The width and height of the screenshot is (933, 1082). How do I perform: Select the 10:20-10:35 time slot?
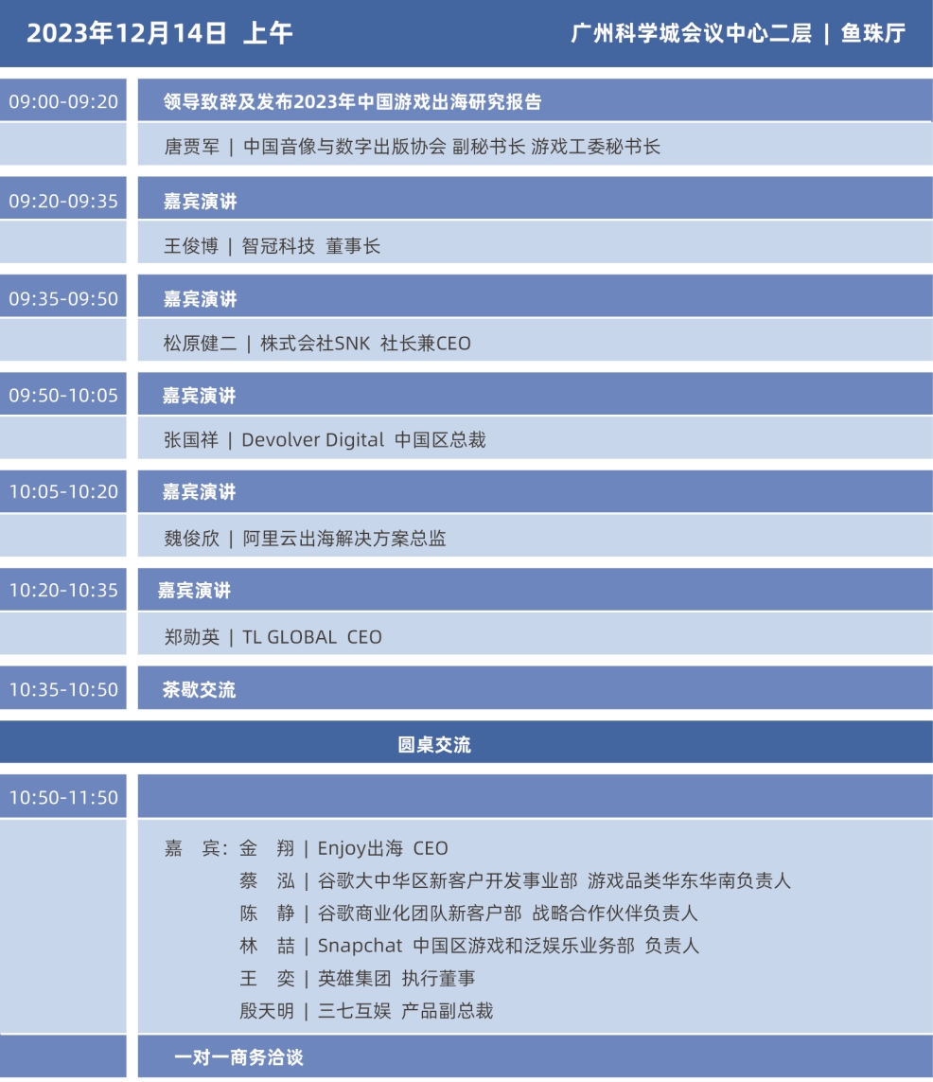[63, 590]
